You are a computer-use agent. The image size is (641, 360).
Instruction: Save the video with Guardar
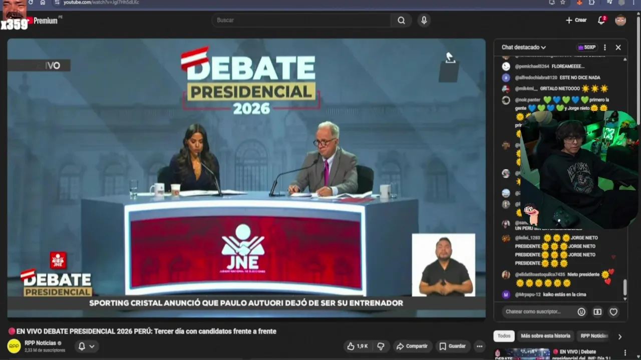coord(452,346)
